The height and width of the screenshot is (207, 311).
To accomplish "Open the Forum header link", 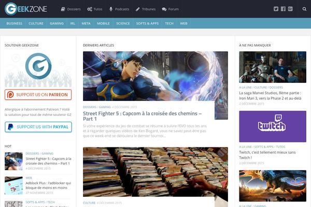I will click(171, 9).
